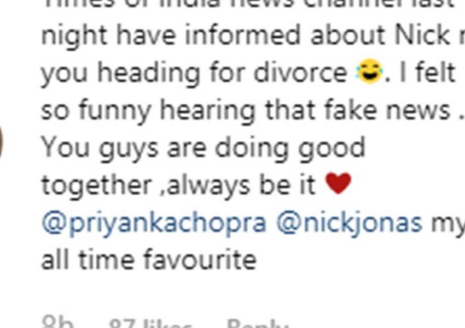Open the commenter's profile picture at left edge
This screenshot has width=465, height=328.
1,140
